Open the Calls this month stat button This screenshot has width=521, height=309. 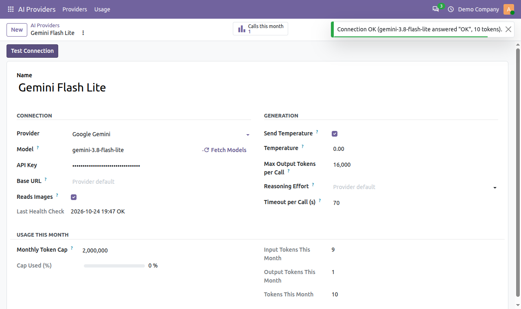pos(260,29)
